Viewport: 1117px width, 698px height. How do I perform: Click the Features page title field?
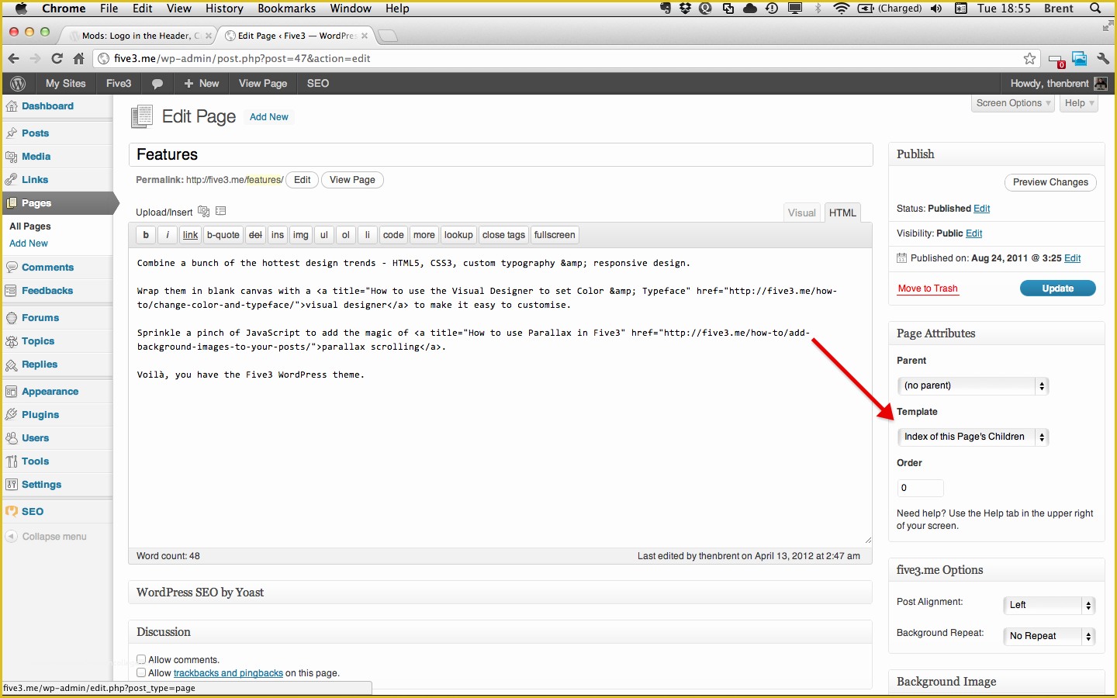[x=500, y=154]
